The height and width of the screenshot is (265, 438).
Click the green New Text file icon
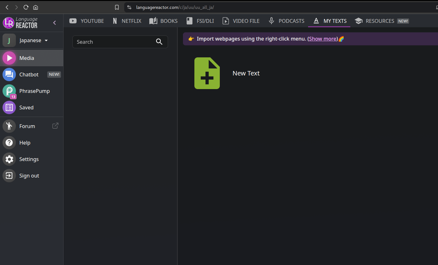tap(207, 73)
